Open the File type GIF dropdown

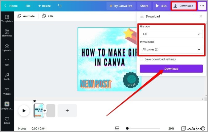[x=171, y=34]
